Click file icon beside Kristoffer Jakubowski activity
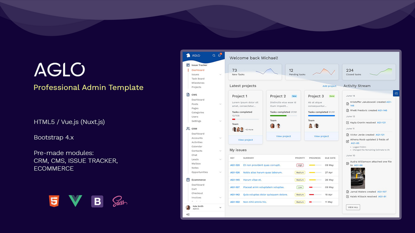This screenshot has height=233, width=415. coord(348,104)
